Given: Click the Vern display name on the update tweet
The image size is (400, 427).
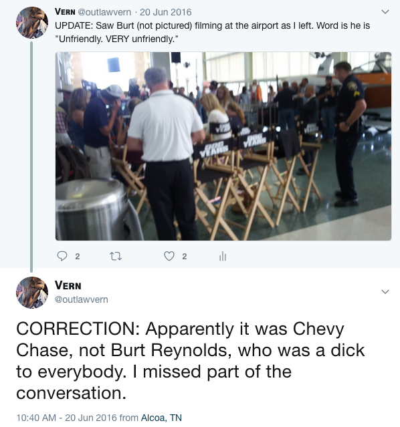Looking at the screenshot, I should [x=65, y=12].
